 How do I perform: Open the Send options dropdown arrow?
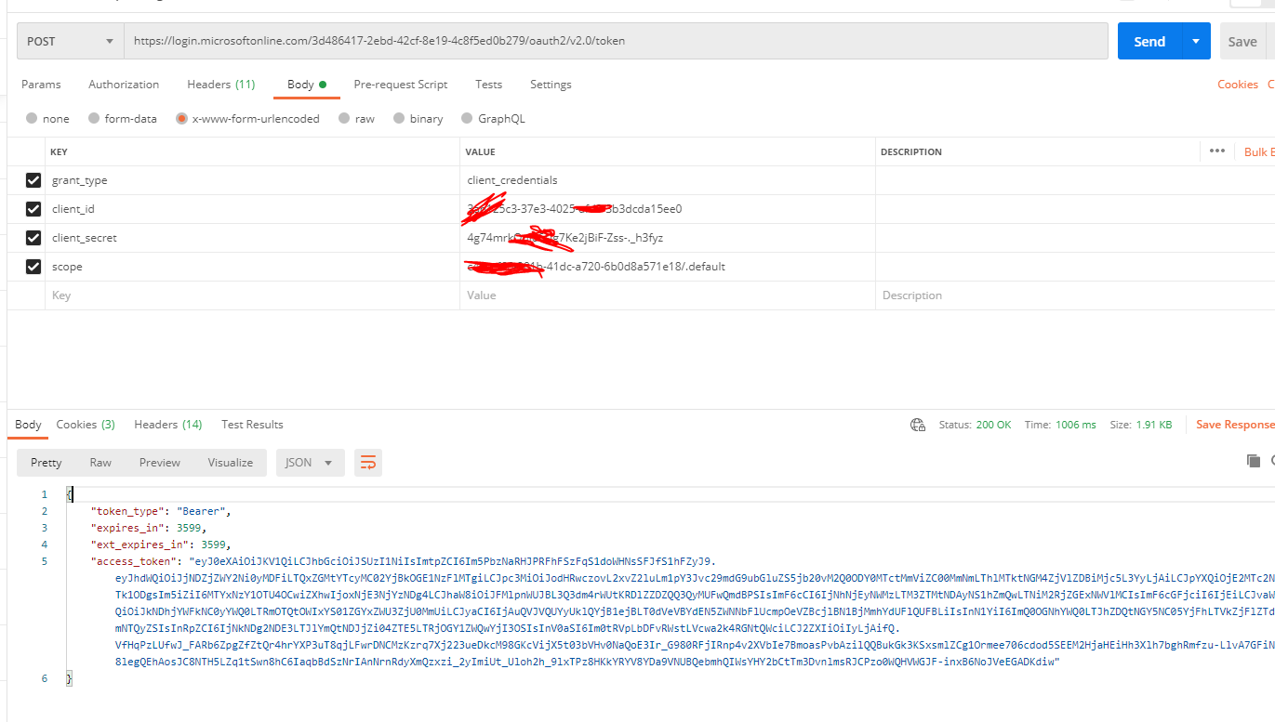(1193, 41)
